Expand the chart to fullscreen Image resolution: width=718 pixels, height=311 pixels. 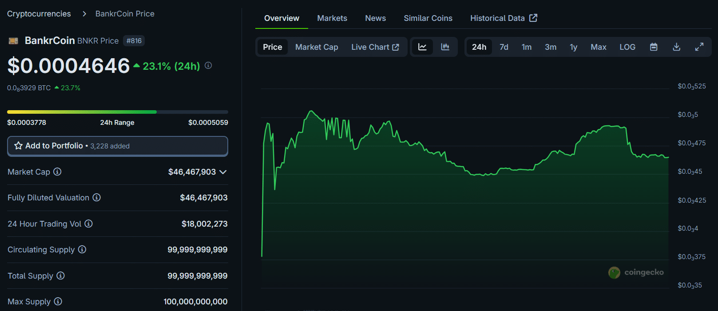pos(699,47)
